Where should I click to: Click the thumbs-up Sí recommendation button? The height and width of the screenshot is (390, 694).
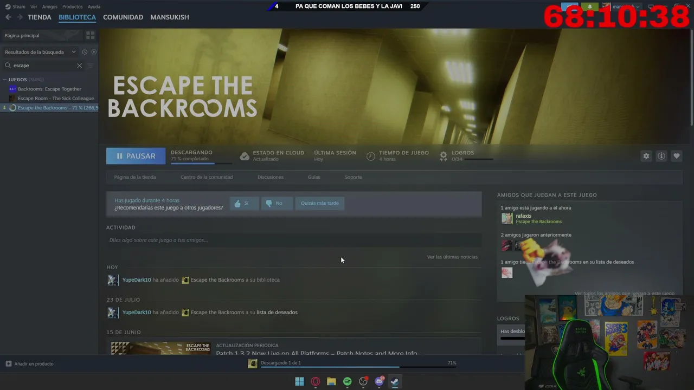244,203
